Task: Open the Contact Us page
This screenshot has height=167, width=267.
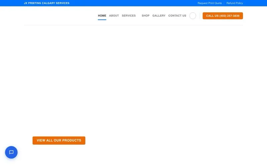Action: (177, 16)
